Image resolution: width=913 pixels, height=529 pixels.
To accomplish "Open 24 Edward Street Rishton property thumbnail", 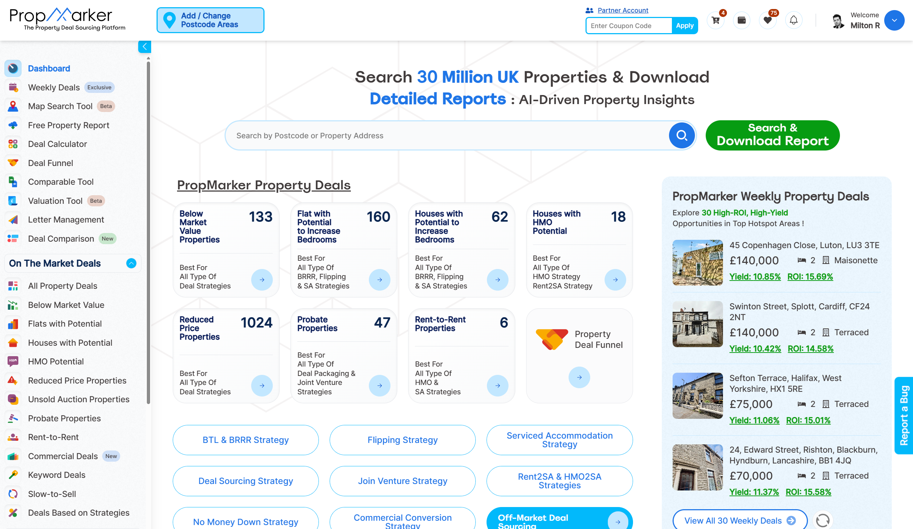I will coord(697,467).
